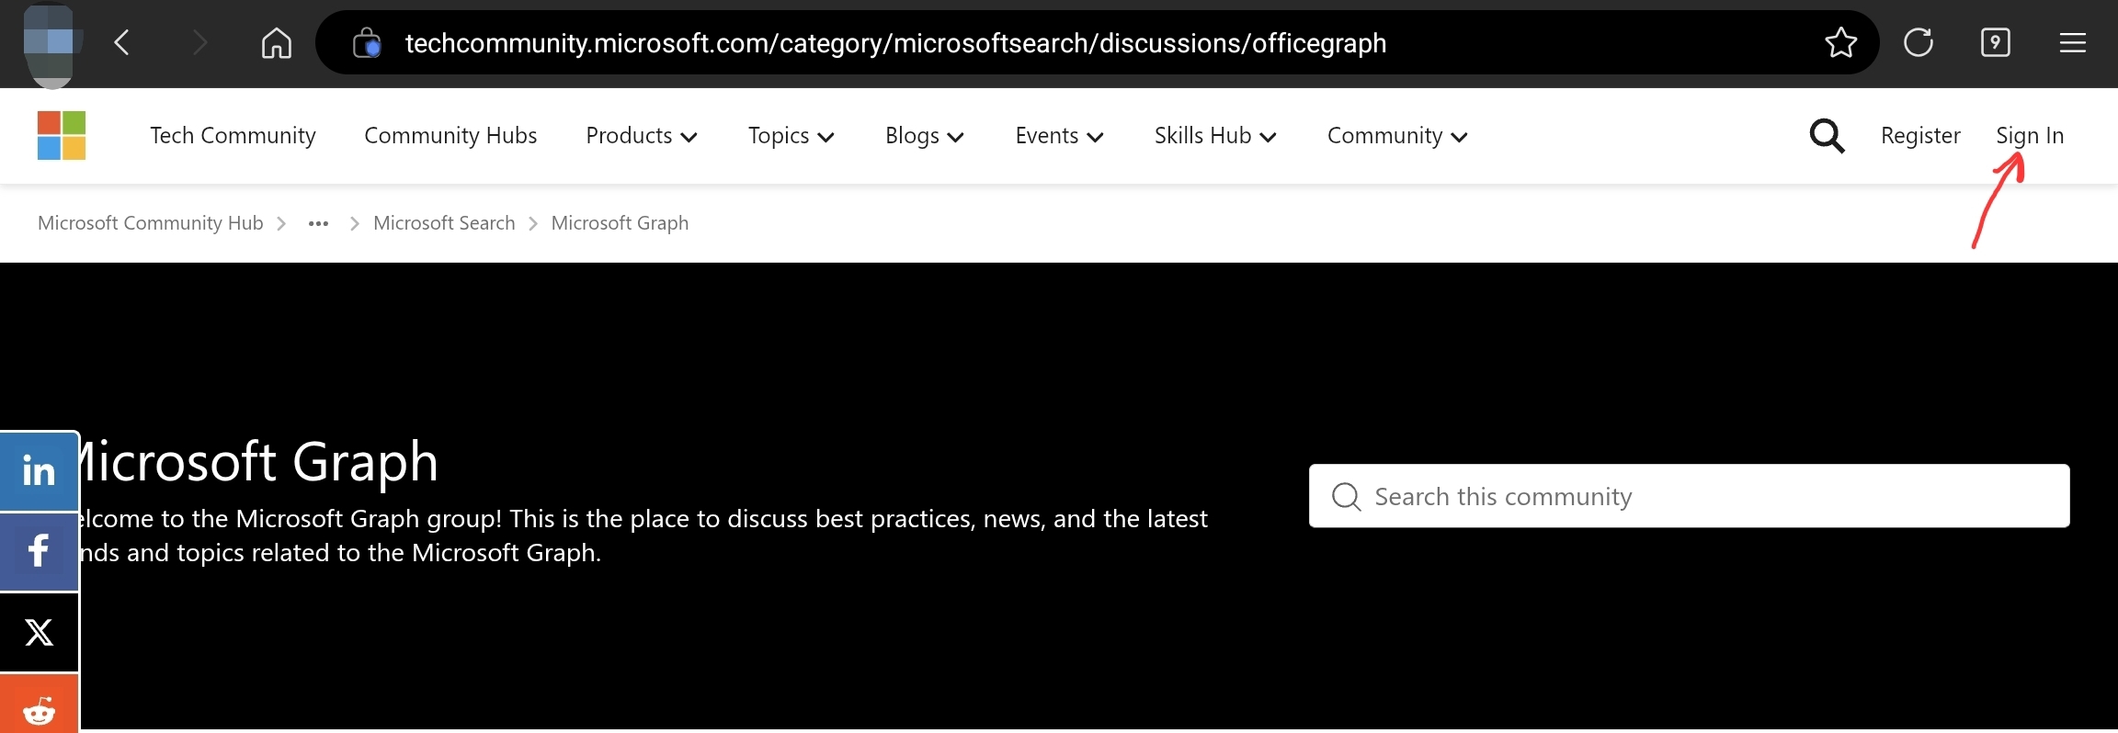Open the Events dropdown menu
This screenshot has height=733, width=2118.
point(1059,136)
